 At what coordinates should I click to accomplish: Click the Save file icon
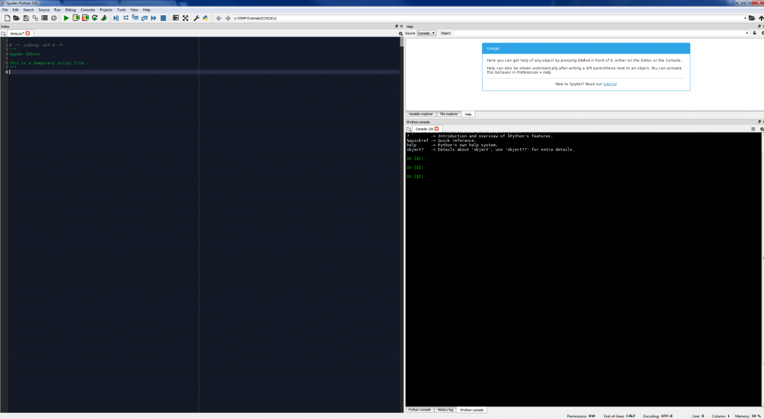pyautogui.click(x=25, y=18)
